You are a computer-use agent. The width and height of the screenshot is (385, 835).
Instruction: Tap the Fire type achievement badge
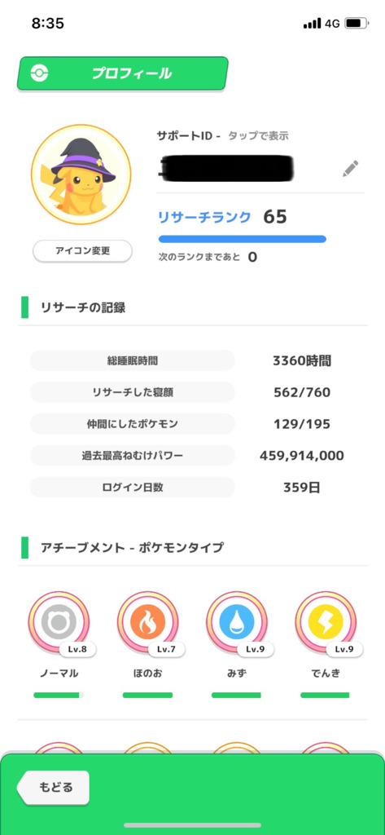(147, 623)
